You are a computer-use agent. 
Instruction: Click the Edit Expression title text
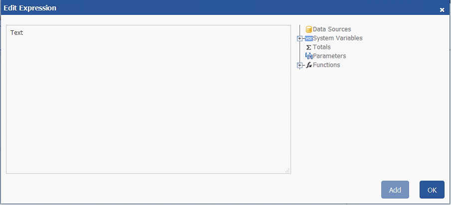(30, 8)
